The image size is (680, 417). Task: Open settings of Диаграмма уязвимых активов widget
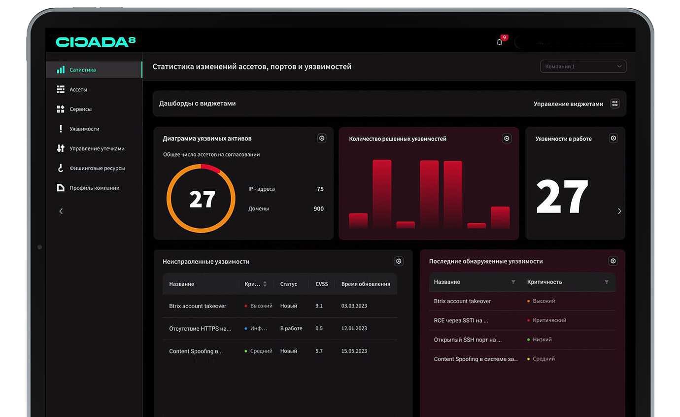[322, 139]
